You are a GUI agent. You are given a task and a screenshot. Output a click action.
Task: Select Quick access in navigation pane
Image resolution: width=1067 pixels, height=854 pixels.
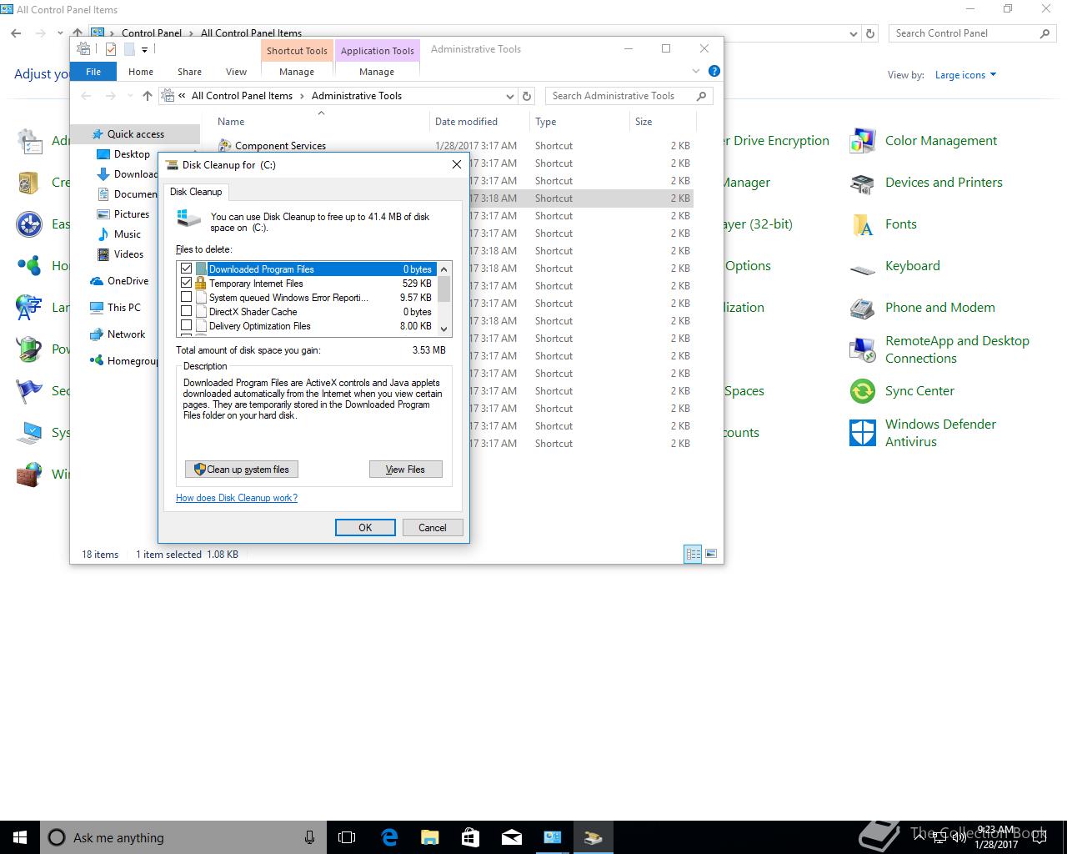pyautogui.click(x=135, y=134)
